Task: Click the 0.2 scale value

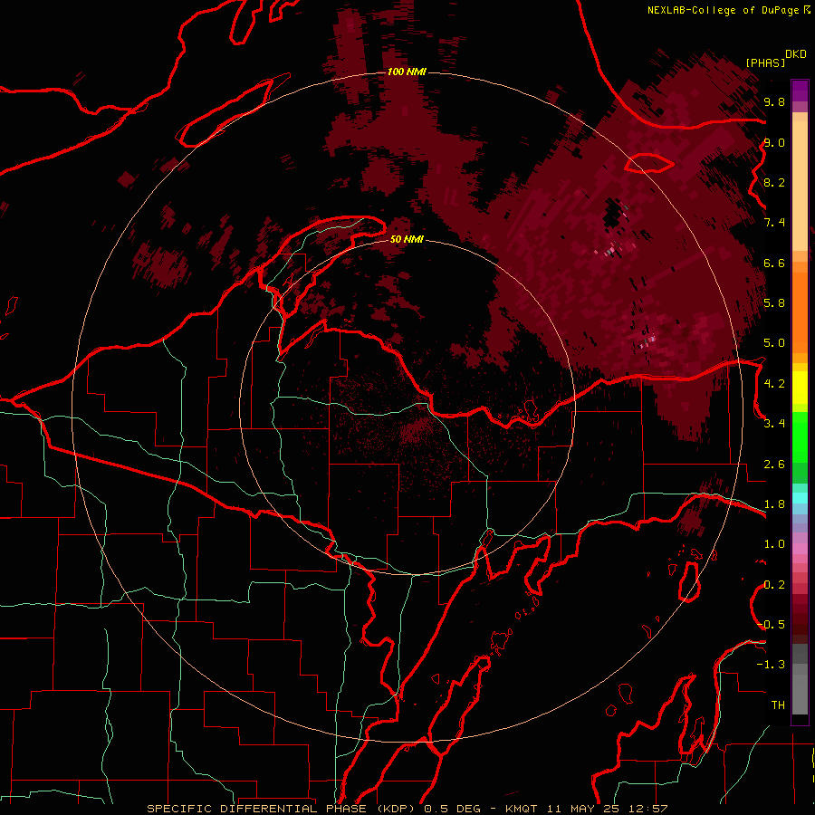Action: click(774, 585)
